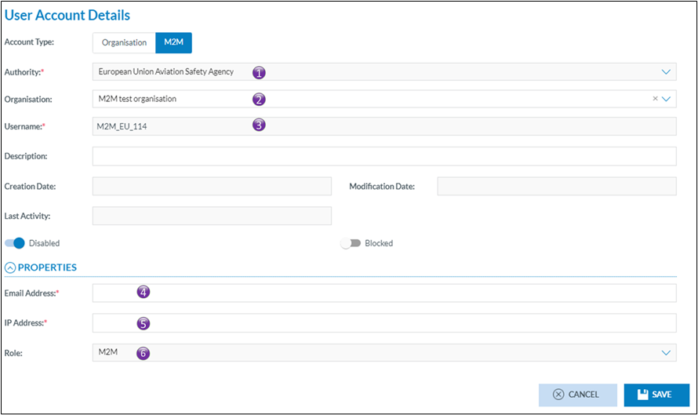Expand the Role dropdown arrow
This screenshot has height=415, width=698.
pos(667,353)
